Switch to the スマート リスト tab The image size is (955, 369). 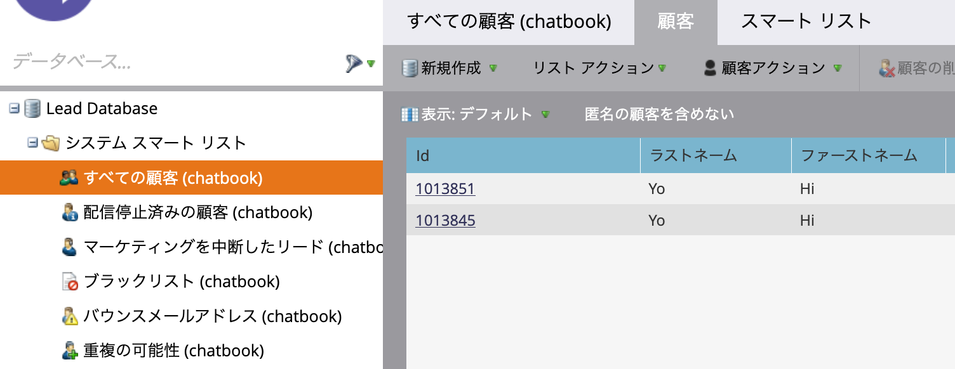806,22
